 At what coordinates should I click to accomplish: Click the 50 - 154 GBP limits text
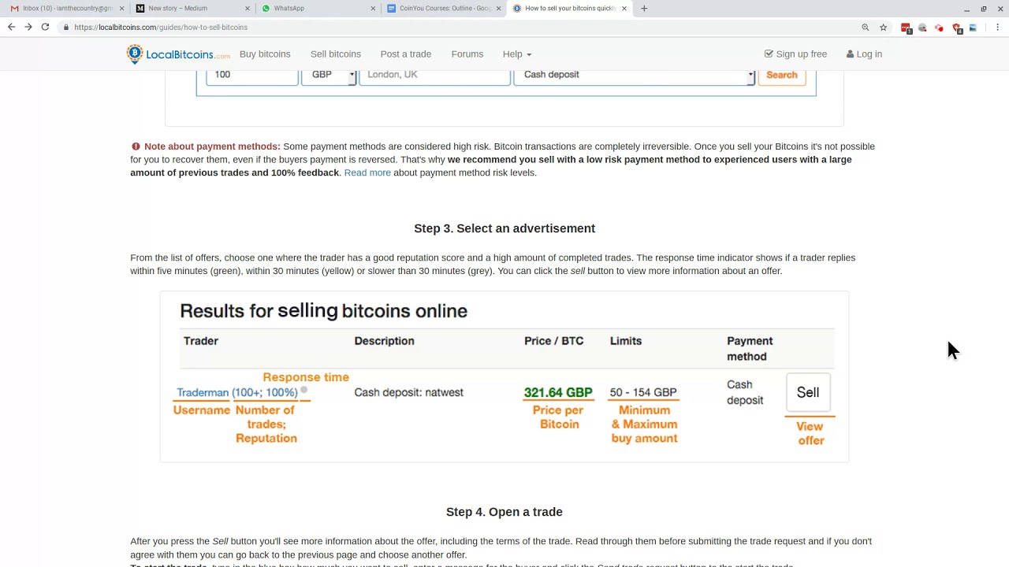point(643,392)
